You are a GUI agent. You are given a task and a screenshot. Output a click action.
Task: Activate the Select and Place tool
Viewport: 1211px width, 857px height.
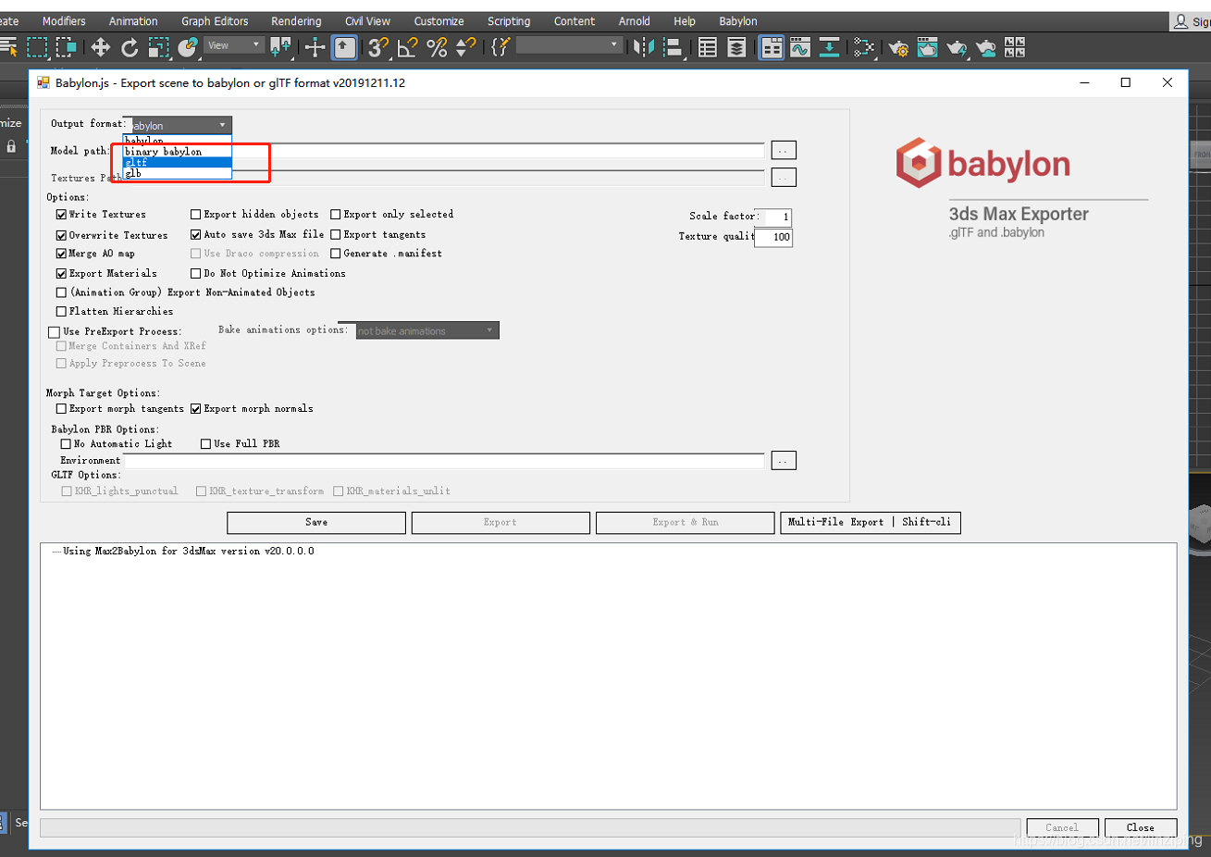coord(188,47)
